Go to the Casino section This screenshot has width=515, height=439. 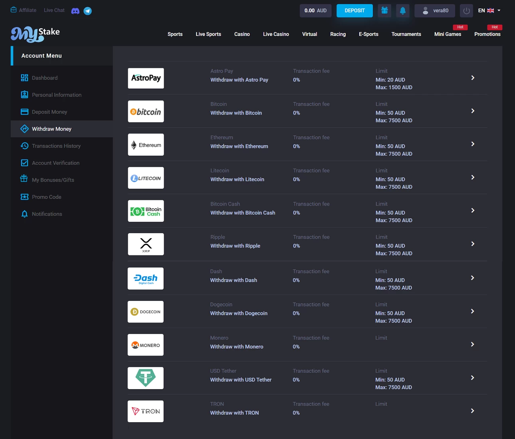pyautogui.click(x=242, y=34)
